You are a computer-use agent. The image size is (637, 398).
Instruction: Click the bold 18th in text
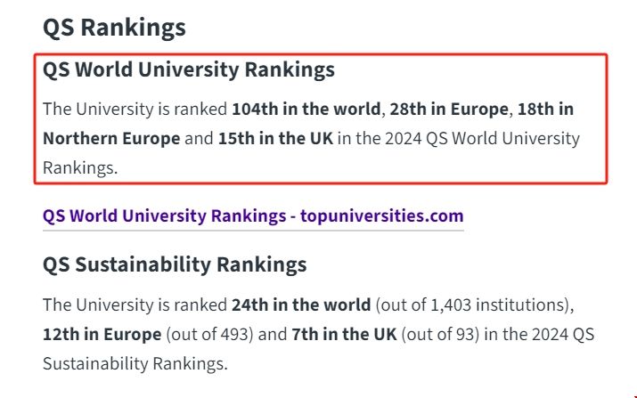point(545,110)
